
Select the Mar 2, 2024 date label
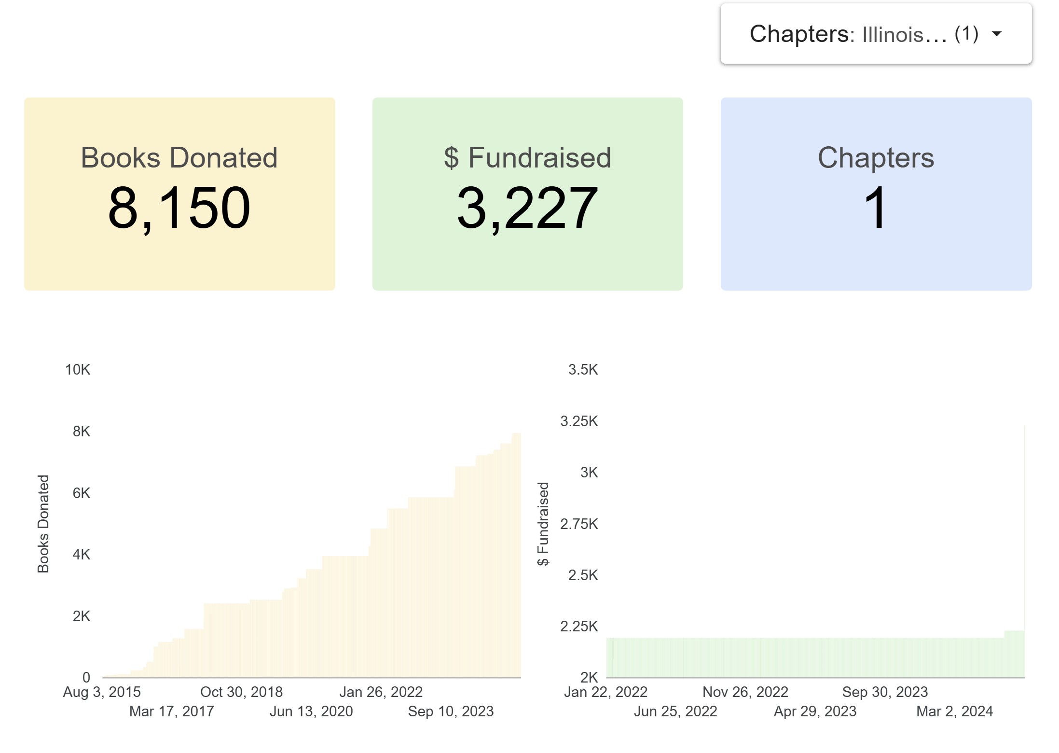tap(954, 711)
